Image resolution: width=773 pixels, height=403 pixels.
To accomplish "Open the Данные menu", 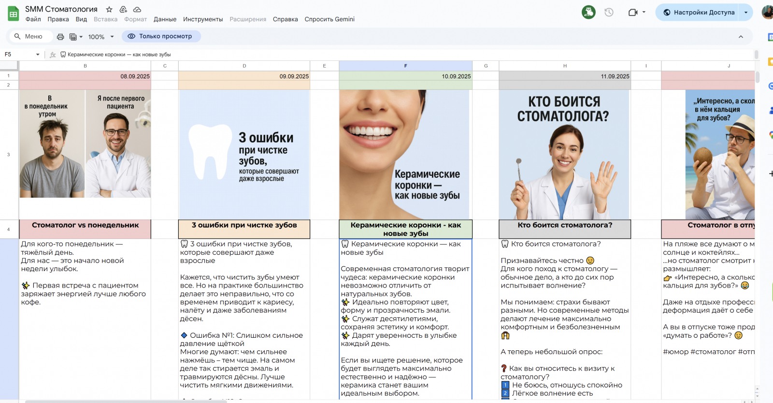I will click(165, 19).
